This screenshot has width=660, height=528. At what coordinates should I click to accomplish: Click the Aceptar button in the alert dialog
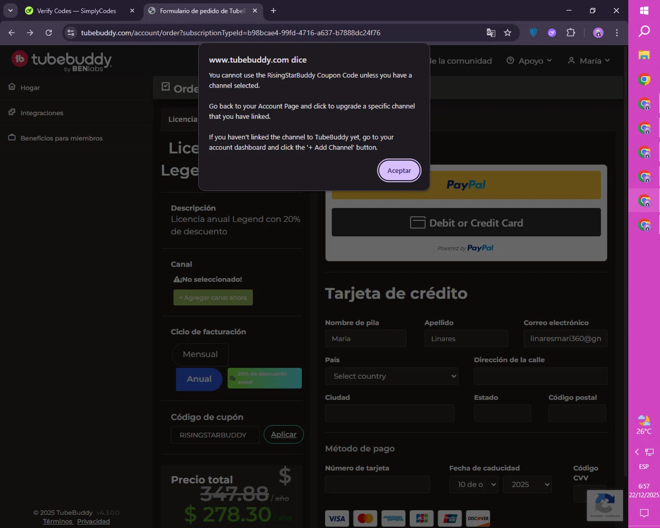coord(399,170)
